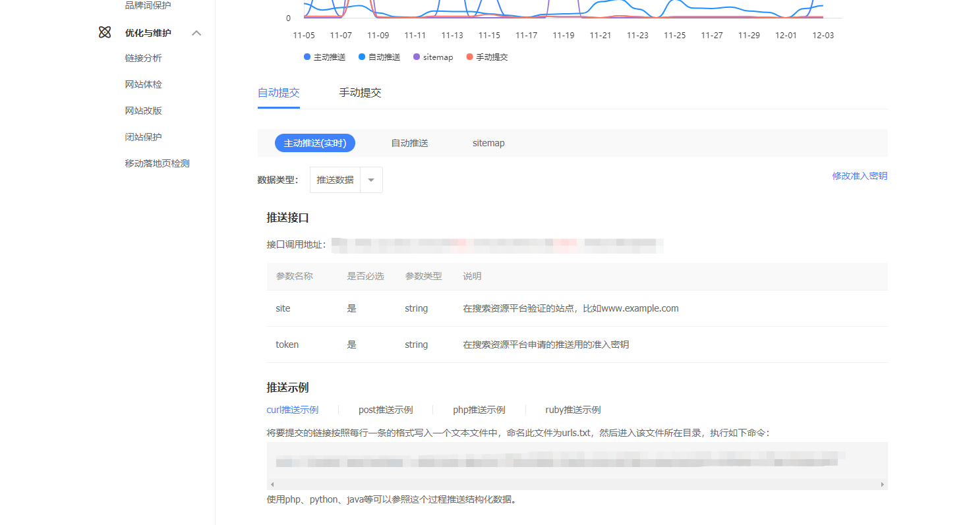Toggle 手动提交 series in chart legend
Viewport: 967px width, 525px height.
[486, 57]
